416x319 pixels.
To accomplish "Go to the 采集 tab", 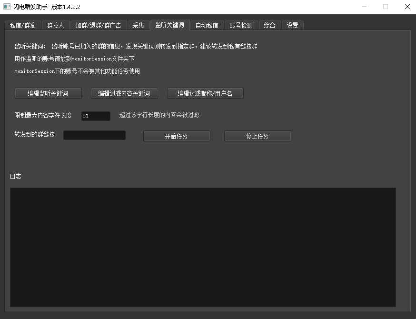I will coord(138,25).
